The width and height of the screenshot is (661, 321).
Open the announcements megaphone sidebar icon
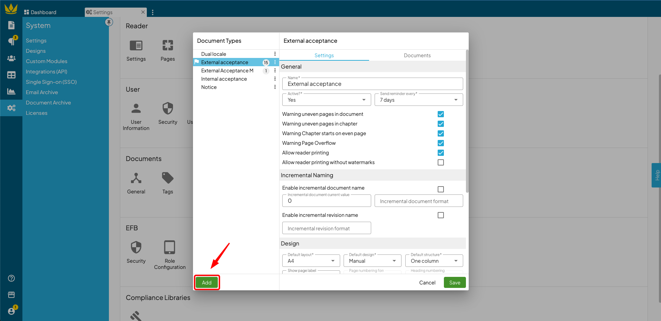click(x=11, y=41)
